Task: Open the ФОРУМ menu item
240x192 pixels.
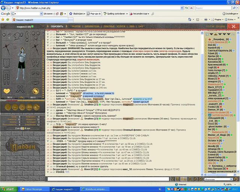Action: pyautogui.click(x=76, y=27)
